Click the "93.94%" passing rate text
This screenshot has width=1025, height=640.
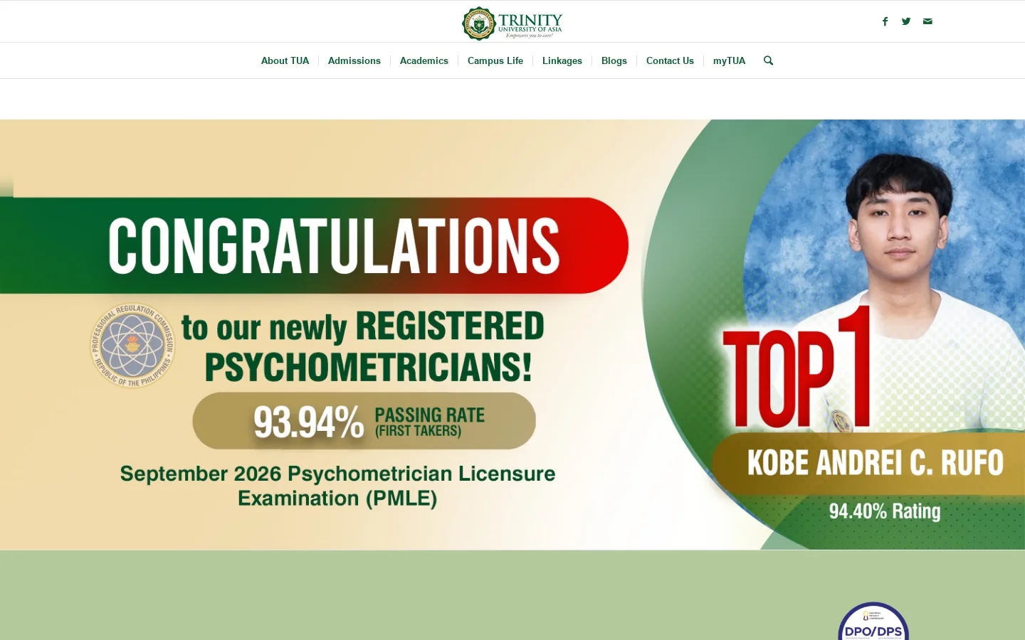tap(309, 422)
